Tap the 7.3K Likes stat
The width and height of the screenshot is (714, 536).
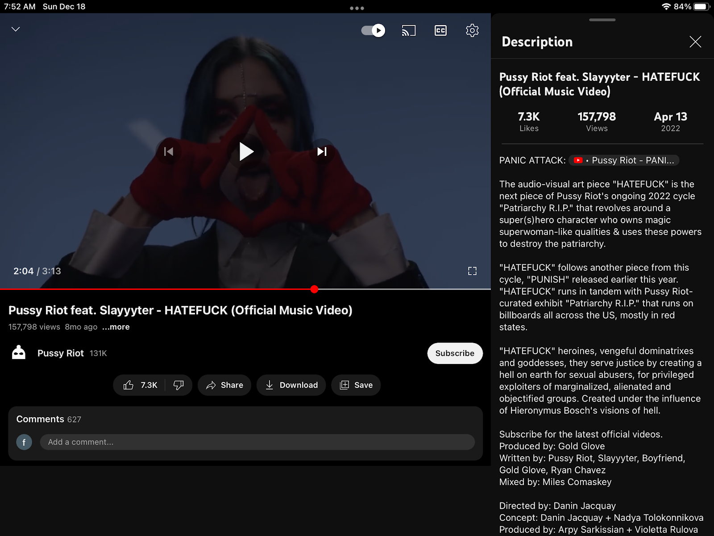click(529, 122)
